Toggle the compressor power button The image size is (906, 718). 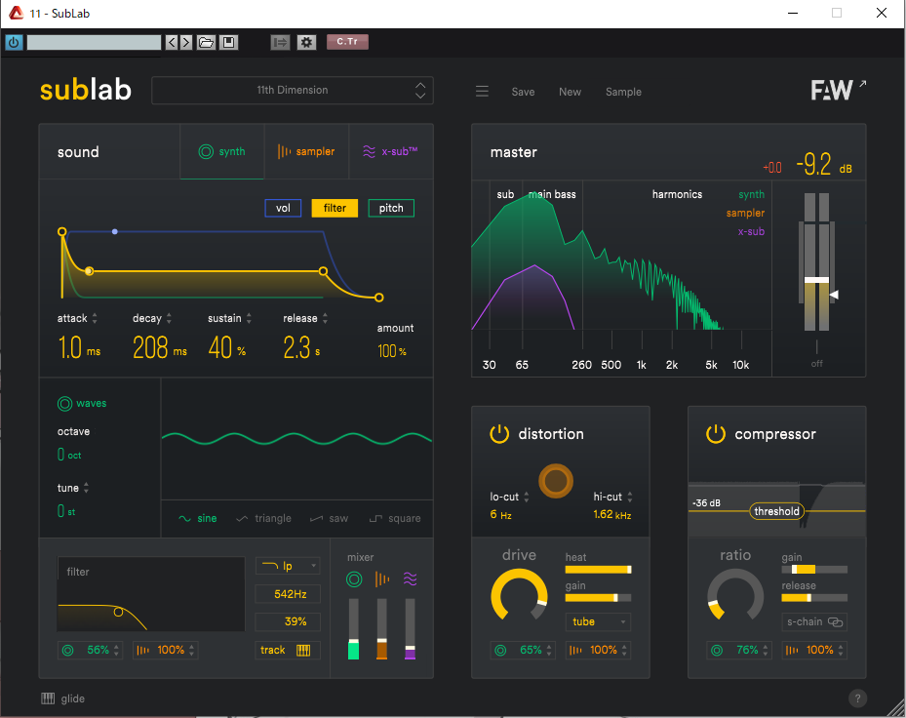point(715,433)
